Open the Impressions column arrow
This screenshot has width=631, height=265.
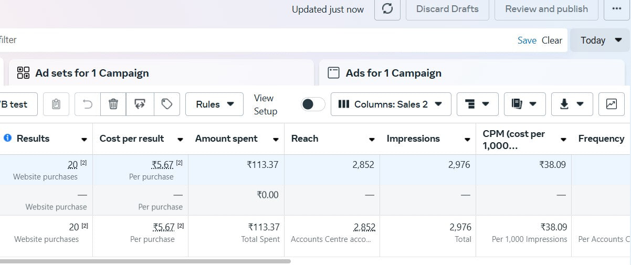pyautogui.click(x=467, y=140)
